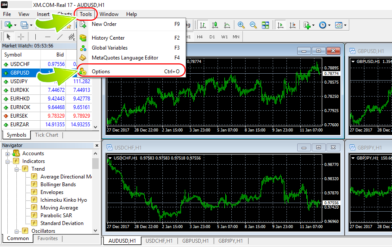The image size is (392, 247).
Task: Collapse the Indicators tree node
Action: (x=7, y=161)
